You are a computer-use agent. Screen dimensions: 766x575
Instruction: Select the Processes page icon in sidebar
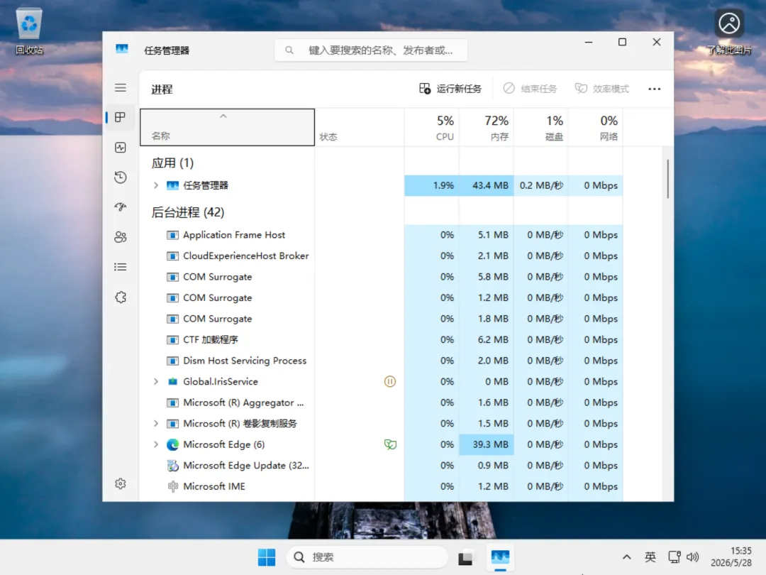click(120, 117)
